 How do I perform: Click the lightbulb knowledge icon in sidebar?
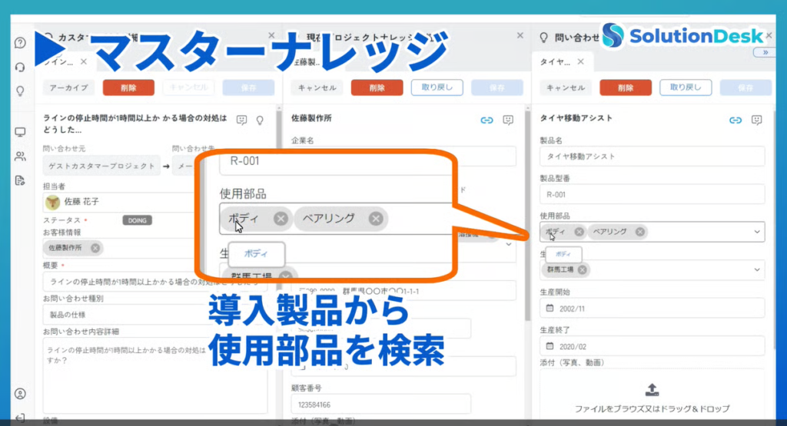[x=20, y=91]
